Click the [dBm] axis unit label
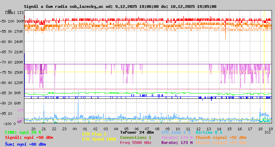Viewport: 275px width, 147px height. [10, 12]
